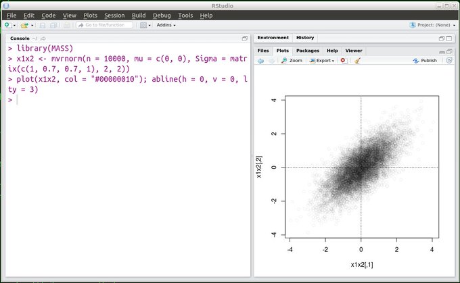Click the view working directory arrow icon
Image resolution: width=460 pixels, height=283 pixels.
pyautogui.click(x=43, y=38)
